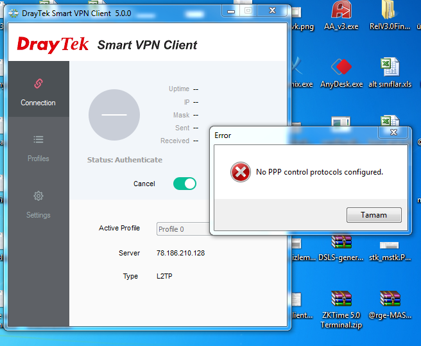The height and width of the screenshot is (346, 421).
Task: Minimize the DrayTek Smart VPN window
Action: point(231,10)
